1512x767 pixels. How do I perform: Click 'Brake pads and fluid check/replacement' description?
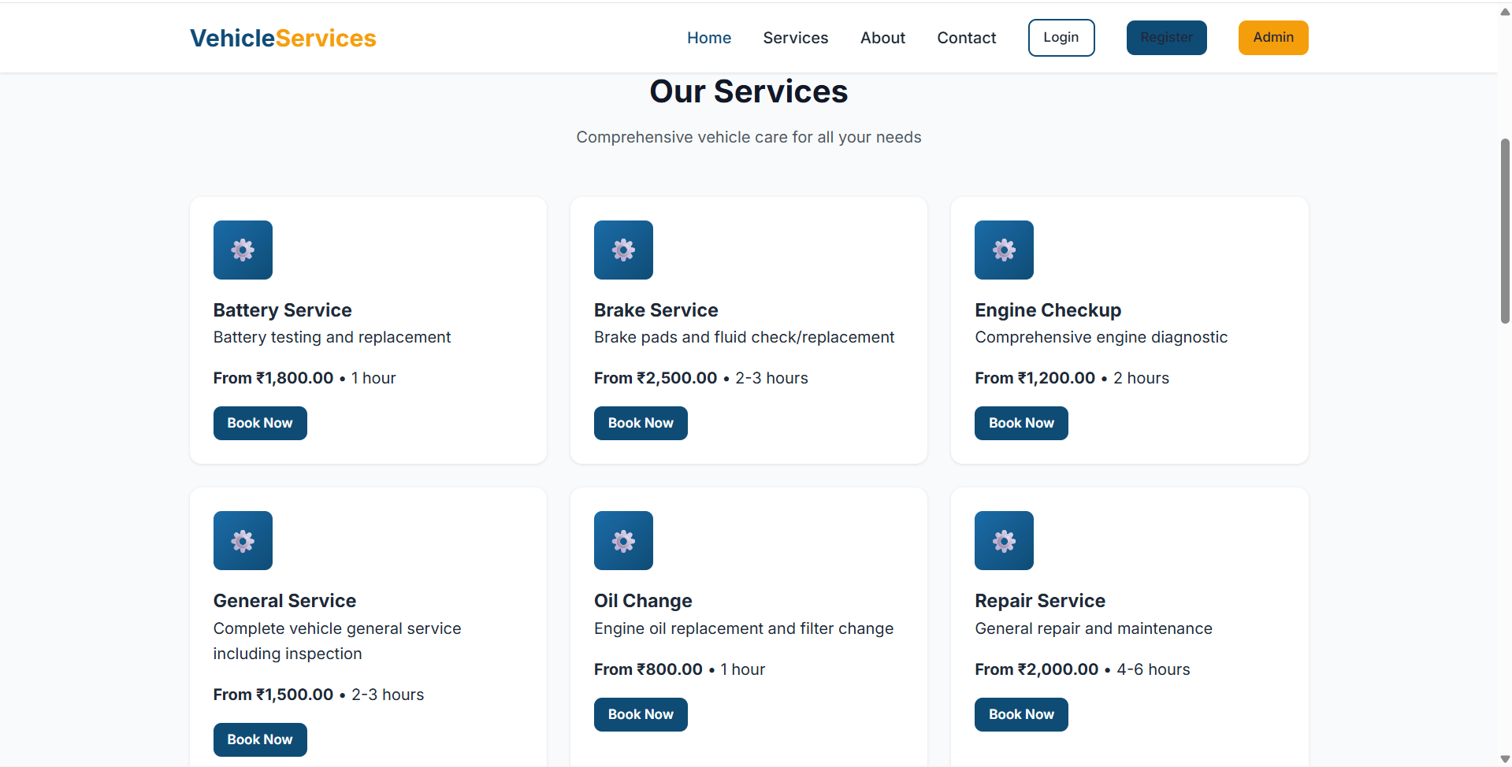(744, 337)
